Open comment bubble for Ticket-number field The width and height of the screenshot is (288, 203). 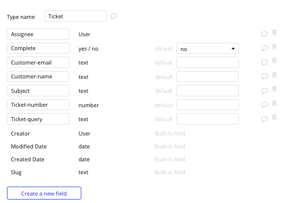265,105
